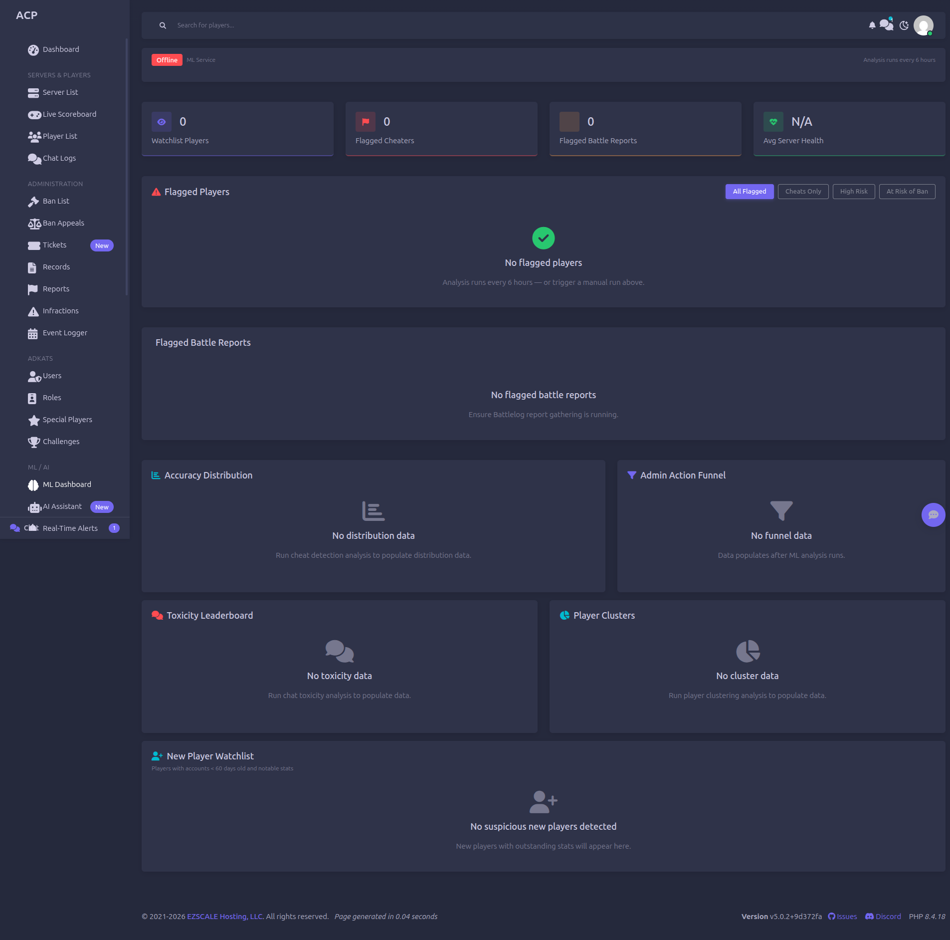Click the Special Players star icon
This screenshot has height=940, width=950.
click(x=34, y=420)
